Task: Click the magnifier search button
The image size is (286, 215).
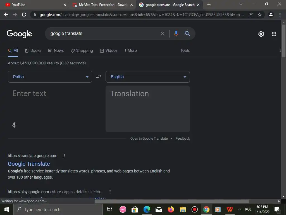Action: pyautogui.click(x=187, y=34)
